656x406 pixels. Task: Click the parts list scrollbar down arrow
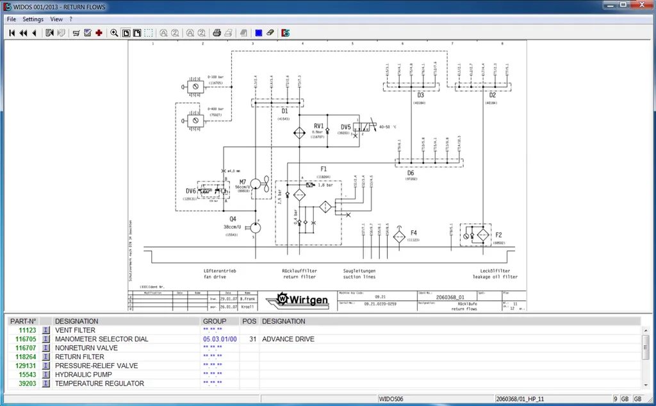pos(646,385)
